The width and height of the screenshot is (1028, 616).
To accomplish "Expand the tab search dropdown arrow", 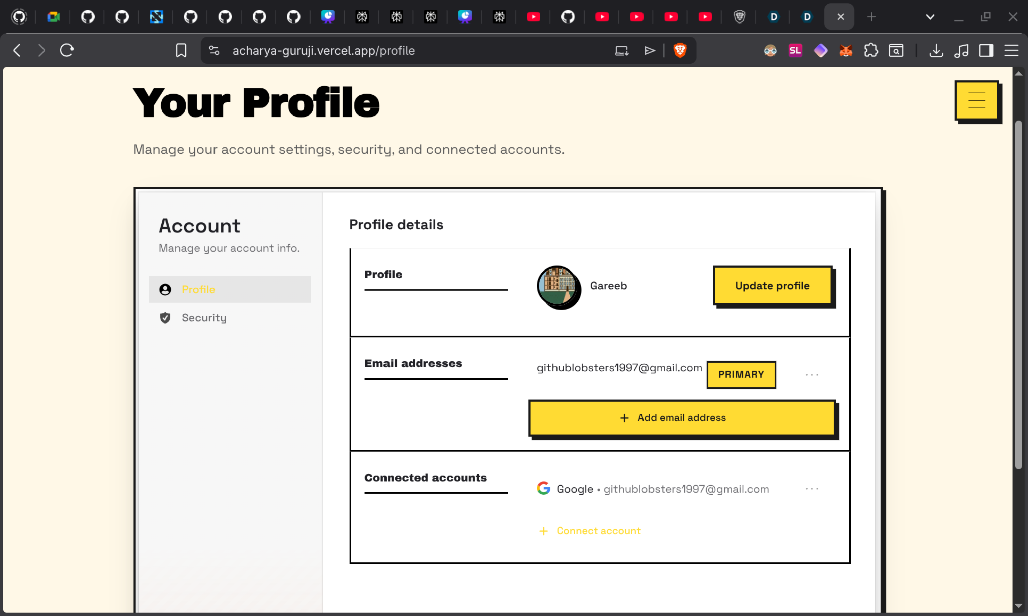I will (x=930, y=17).
